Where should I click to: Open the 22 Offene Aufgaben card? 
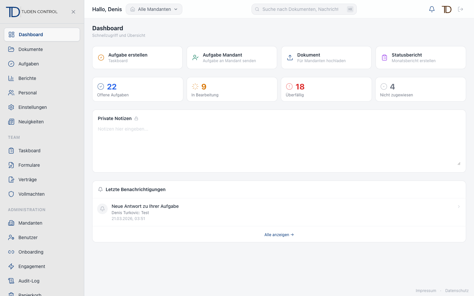coord(138,89)
